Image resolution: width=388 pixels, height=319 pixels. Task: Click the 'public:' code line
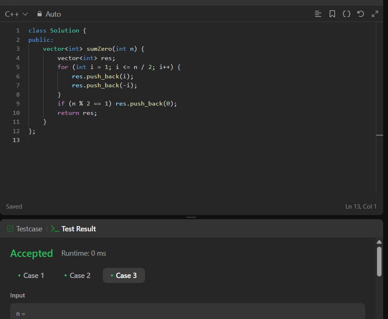coord(41,40)
